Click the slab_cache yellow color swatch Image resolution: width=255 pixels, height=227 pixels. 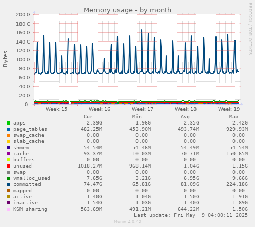coord(9,141)
